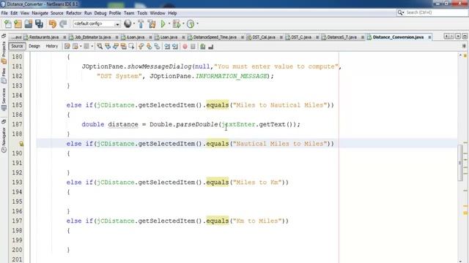Viewport: 469px width, 263px height.
Task: Select the Design view button
Action: (x=34, y=46)
